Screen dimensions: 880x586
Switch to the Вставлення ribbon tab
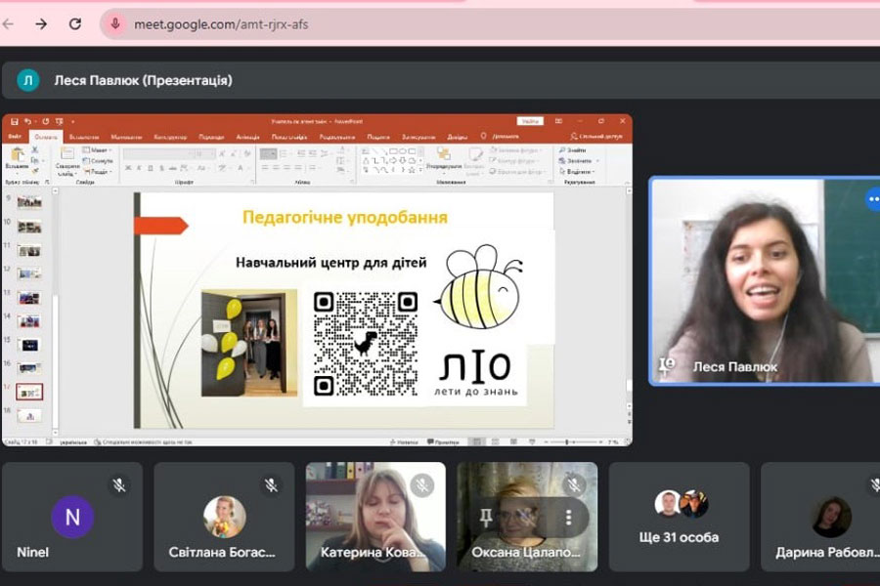point(84,137)
